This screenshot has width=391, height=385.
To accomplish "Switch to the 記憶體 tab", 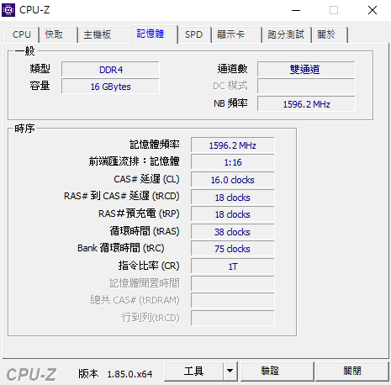I will [154, 34].
